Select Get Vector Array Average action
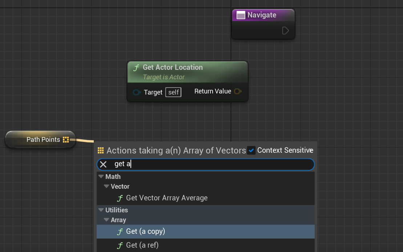 (x=167, y=198)
